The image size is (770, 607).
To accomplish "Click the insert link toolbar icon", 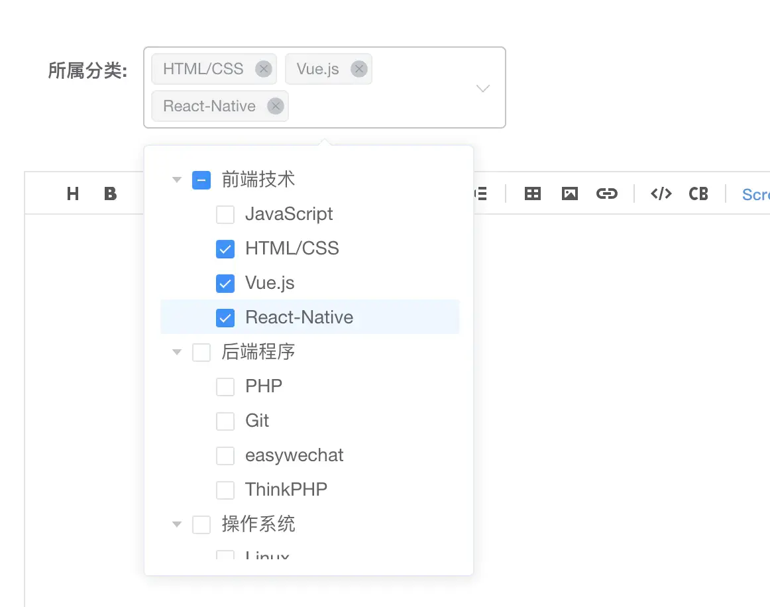I will coord(606,193).
